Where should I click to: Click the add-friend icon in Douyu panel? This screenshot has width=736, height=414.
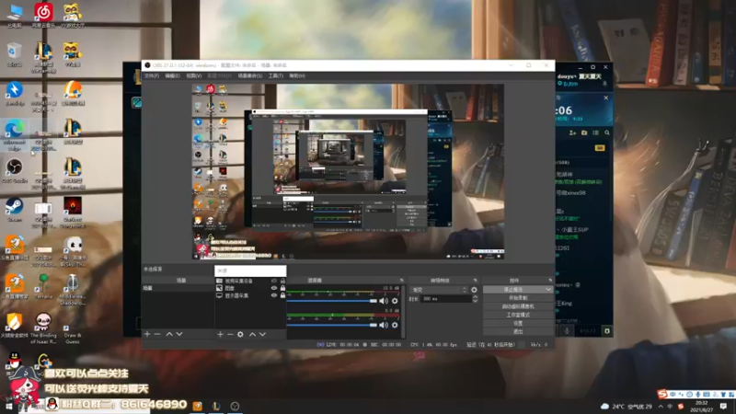(x=572, y=132)
